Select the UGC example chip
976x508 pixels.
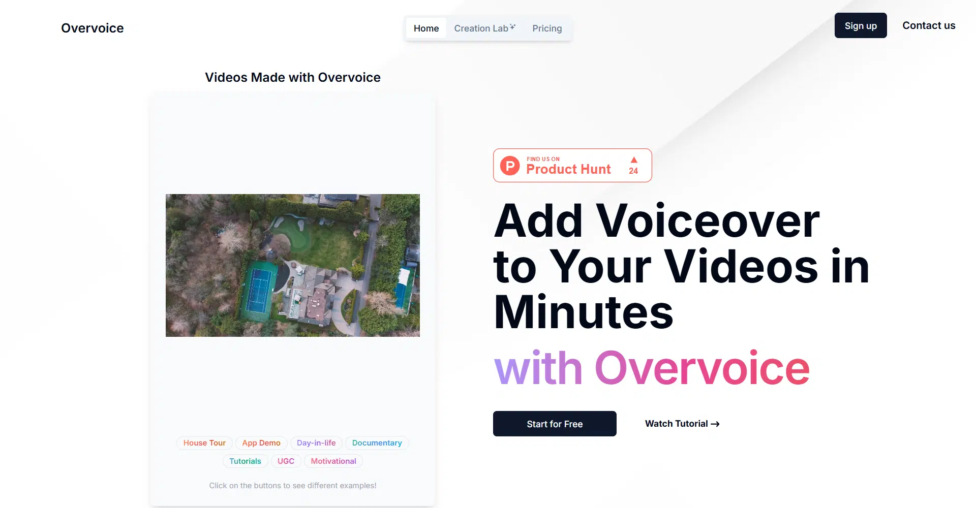286,461
